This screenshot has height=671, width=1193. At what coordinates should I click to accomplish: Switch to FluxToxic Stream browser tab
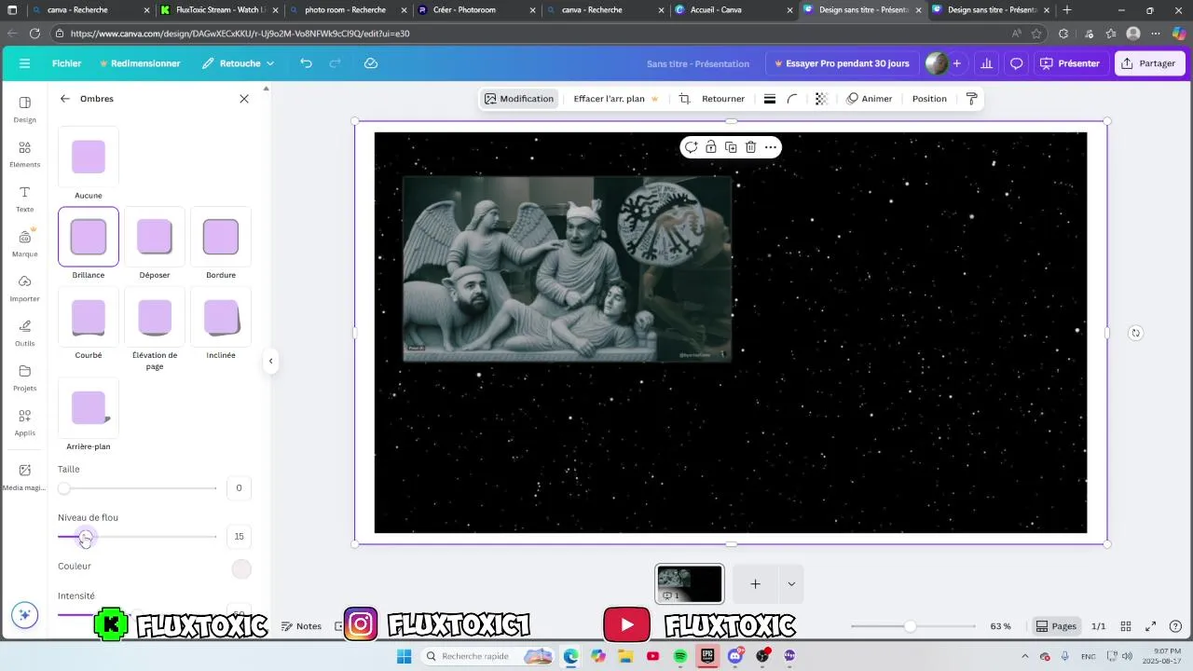(x=217, y=10)
